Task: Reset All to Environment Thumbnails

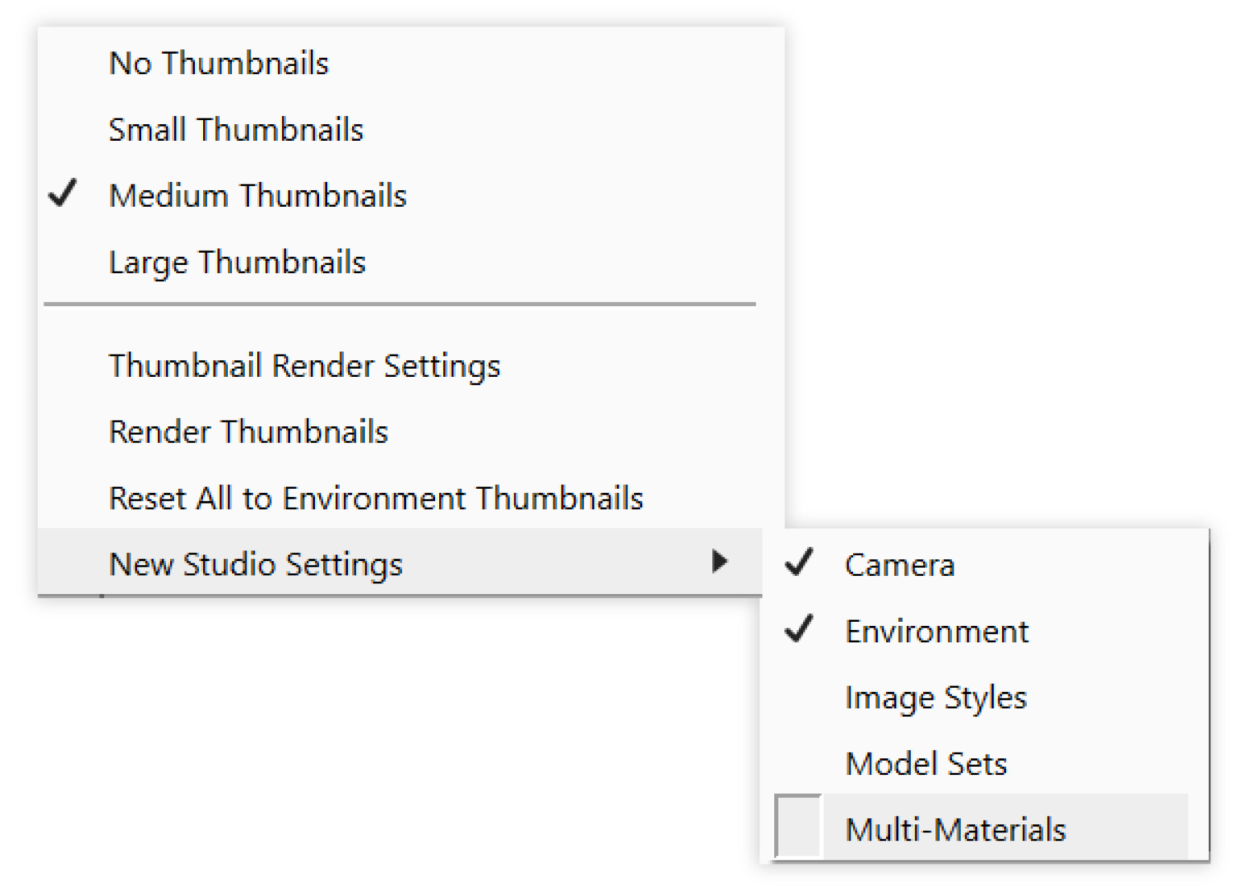Action: click(375, 497)
